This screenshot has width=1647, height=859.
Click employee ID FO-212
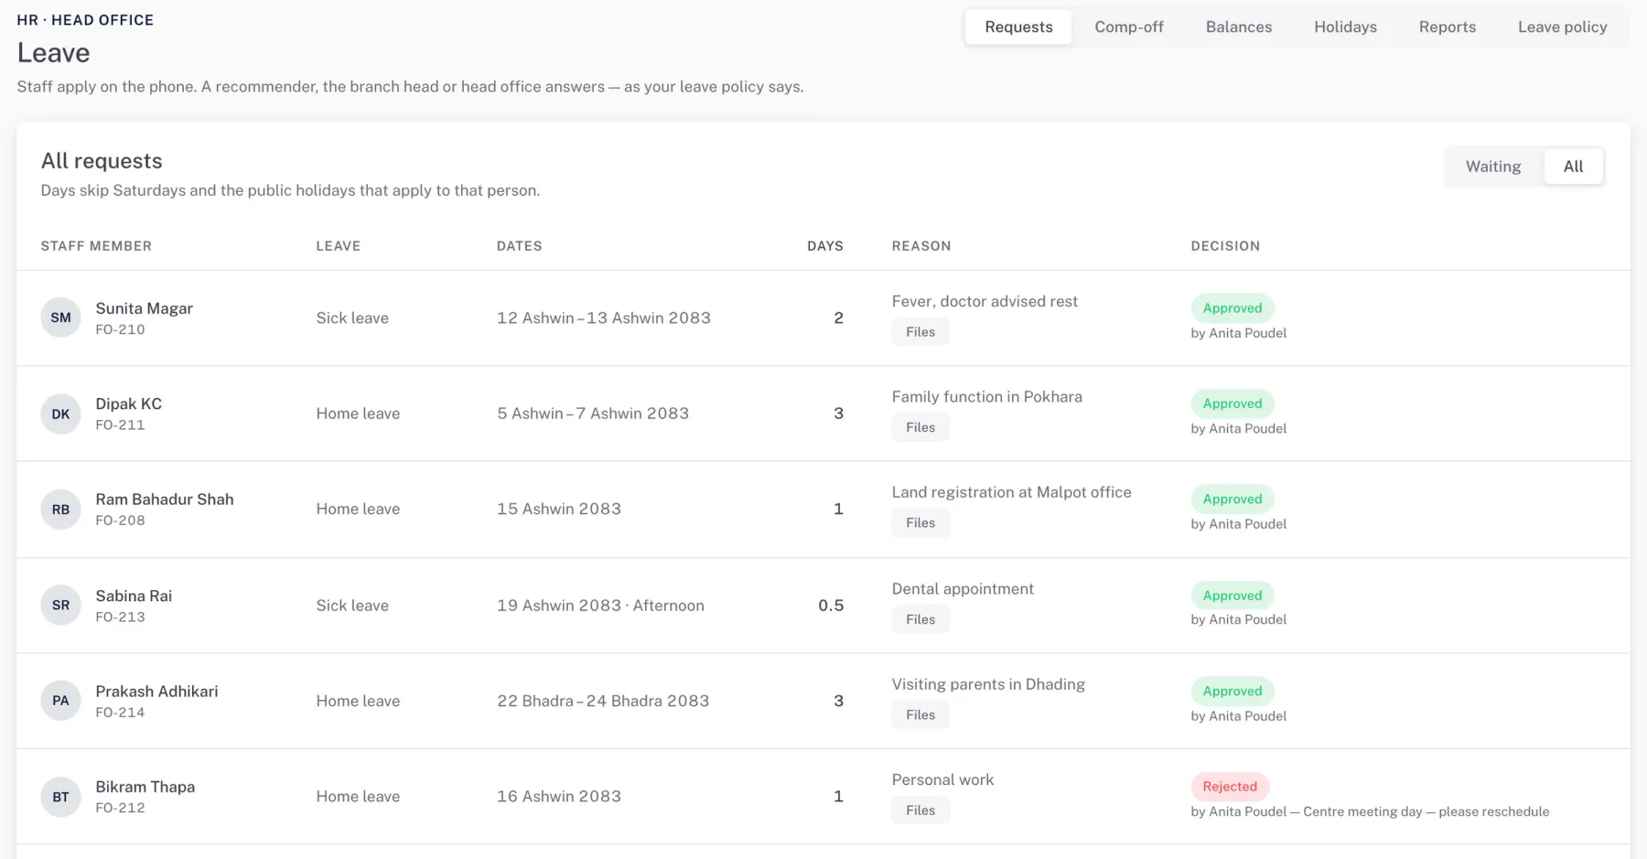point(120,808)
